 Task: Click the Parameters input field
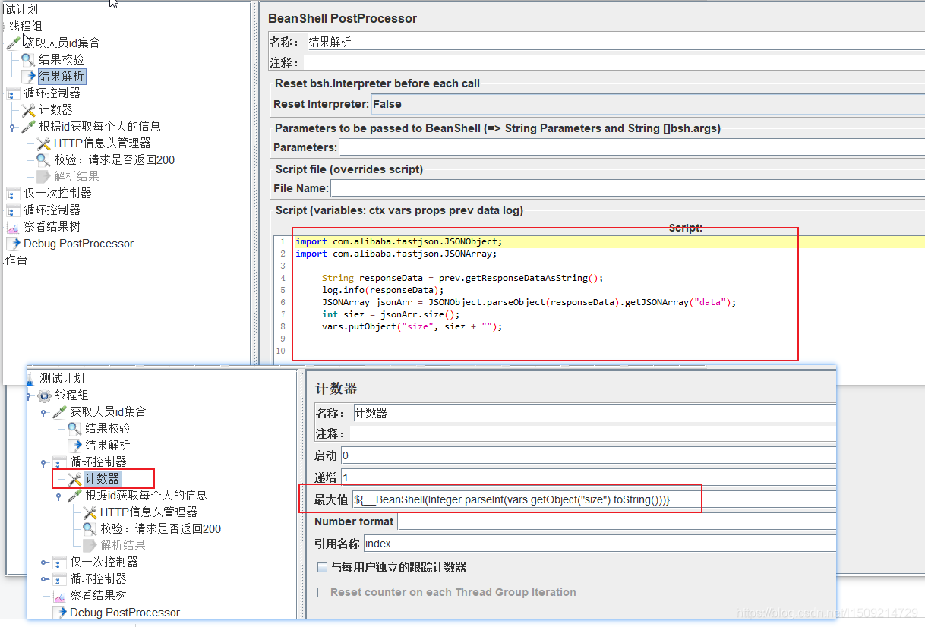(632, 147)
